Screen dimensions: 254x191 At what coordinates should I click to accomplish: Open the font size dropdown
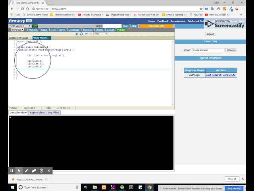pyautogui.click(x=101, y=34)
